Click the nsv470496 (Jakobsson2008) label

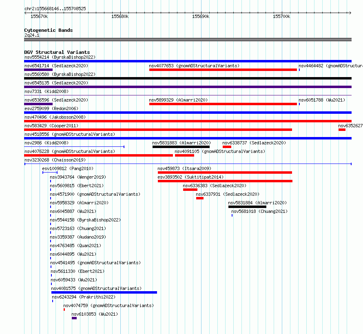pyautogui.click(x=55, y=117)
